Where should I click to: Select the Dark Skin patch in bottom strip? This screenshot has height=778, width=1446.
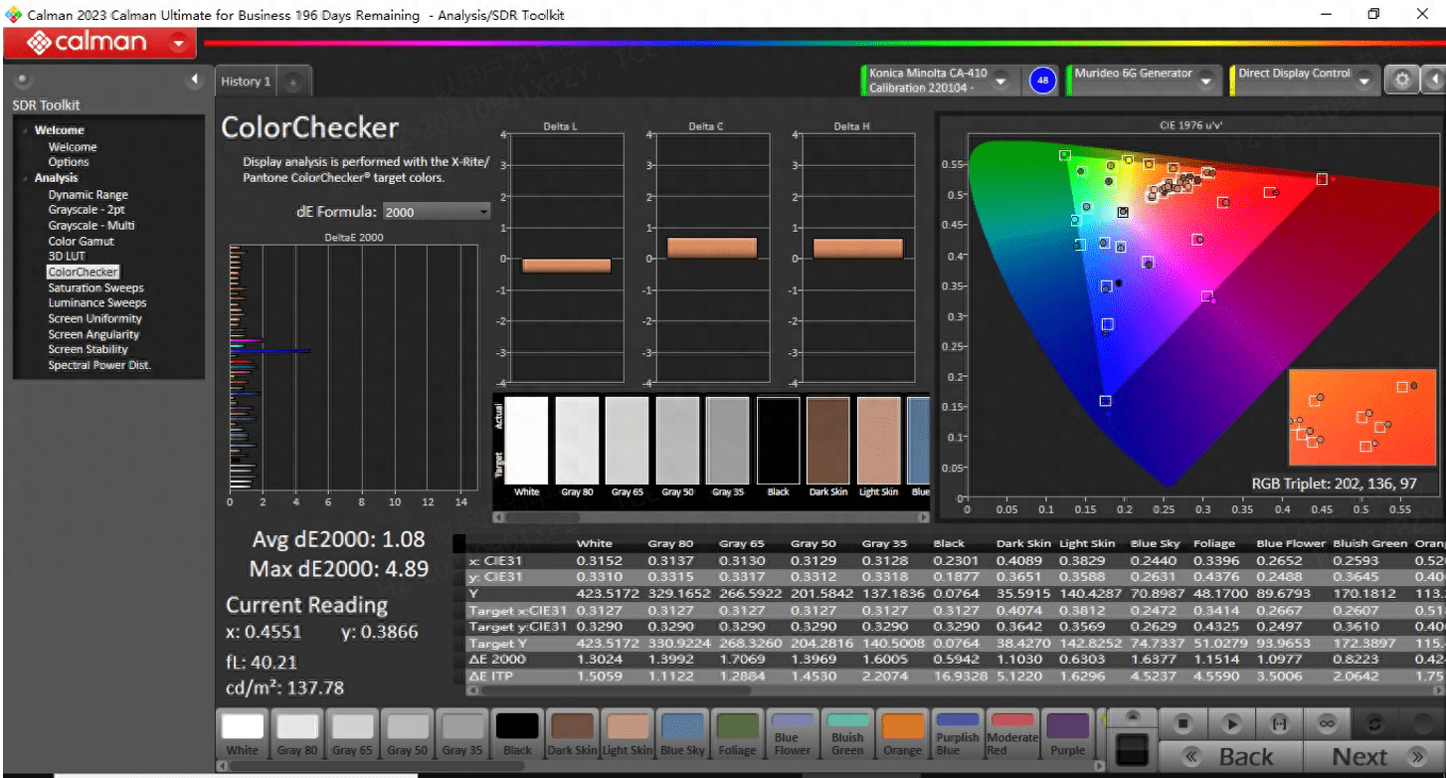[573, 735]
